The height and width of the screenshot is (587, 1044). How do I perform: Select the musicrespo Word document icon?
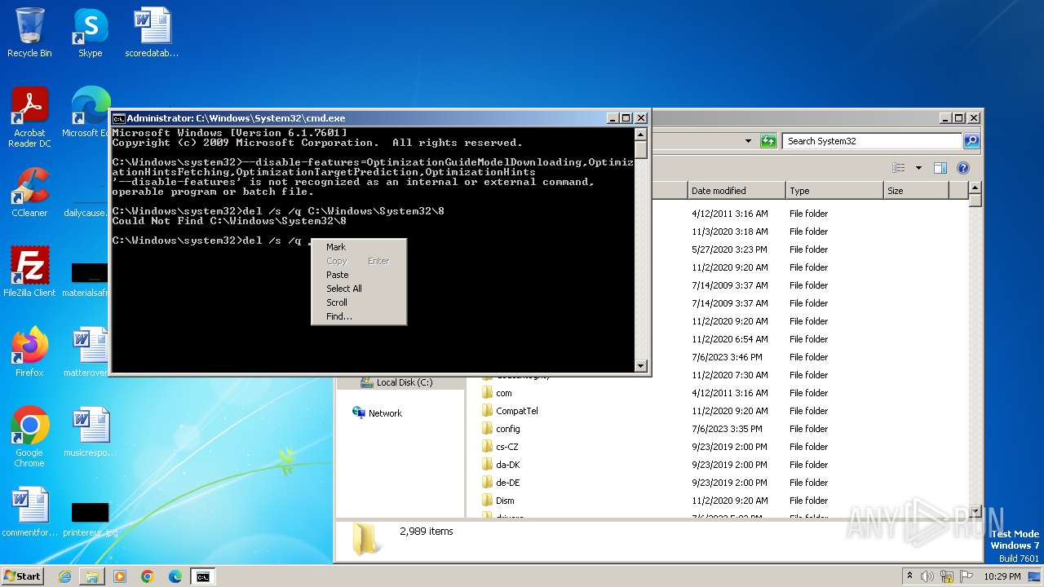coord(90,432)
